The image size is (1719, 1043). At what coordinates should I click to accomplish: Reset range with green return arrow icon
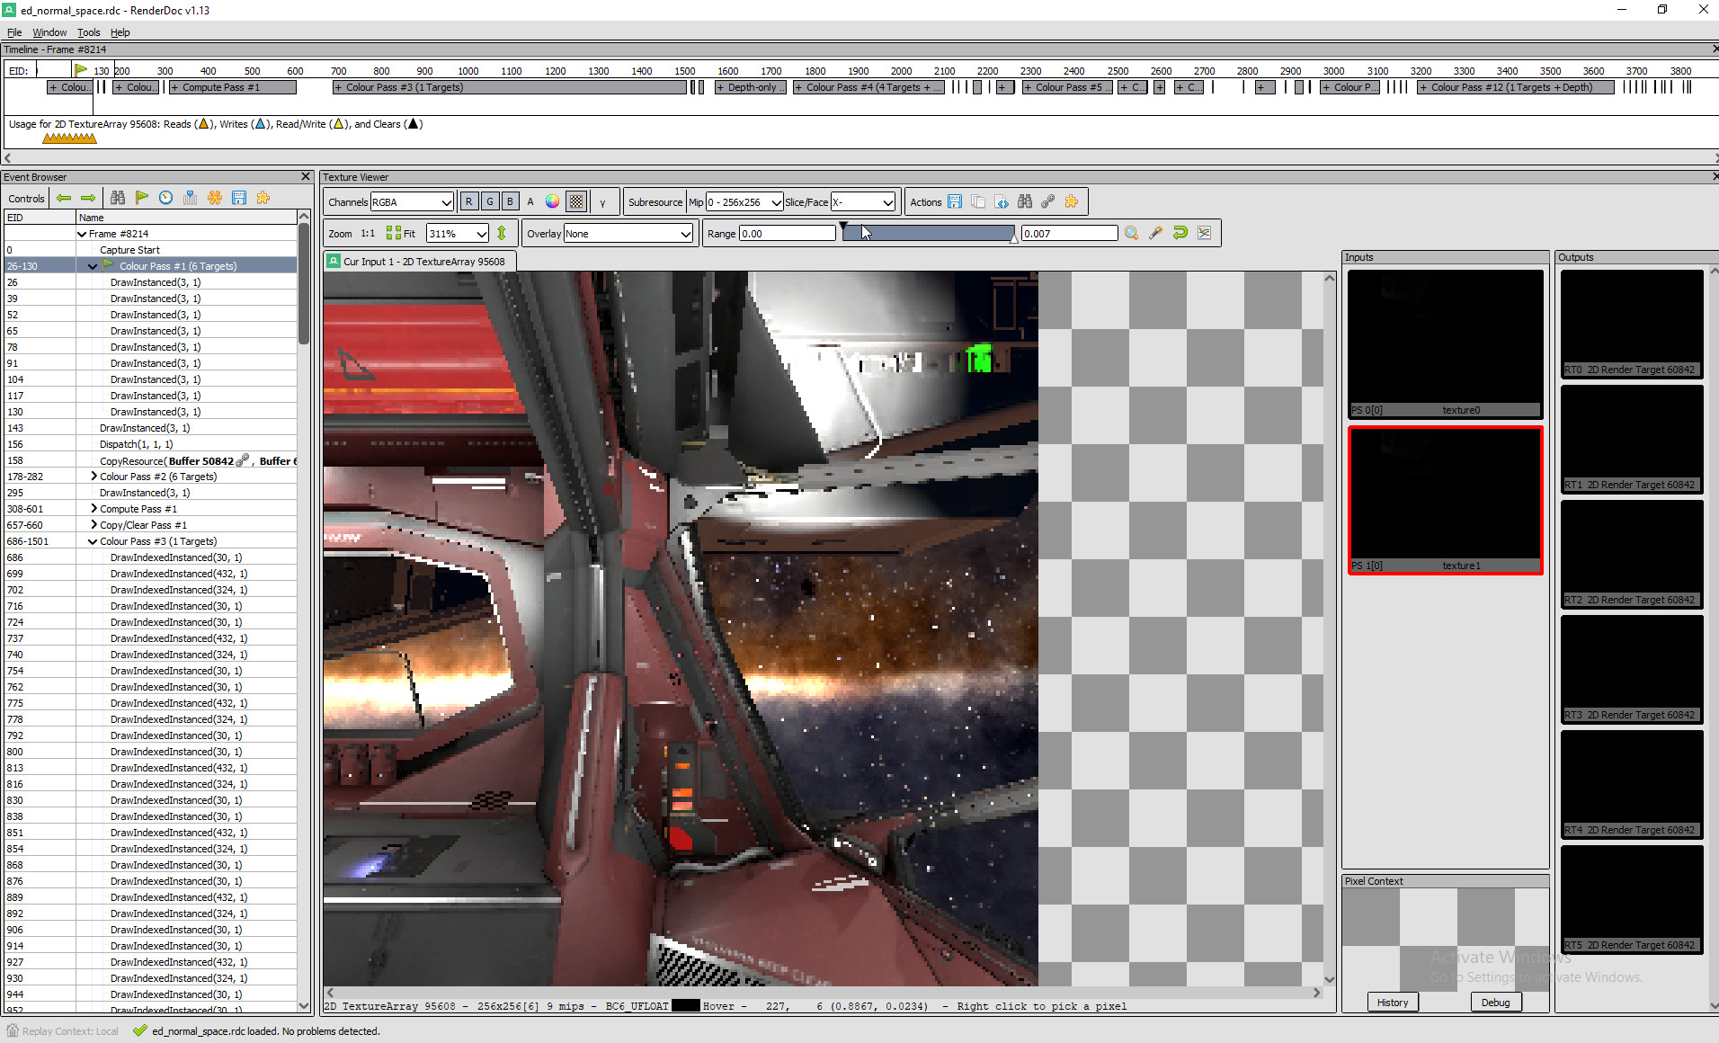pyautogui.click(x=1180, y=233)
